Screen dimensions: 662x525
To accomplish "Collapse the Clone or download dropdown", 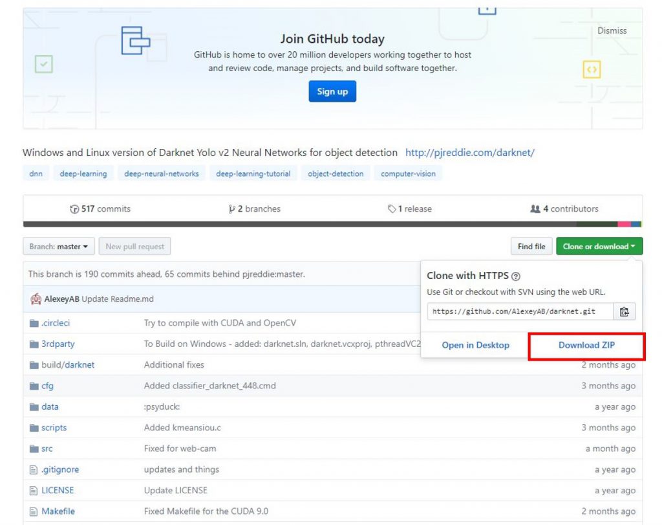I will click(599, 247).
